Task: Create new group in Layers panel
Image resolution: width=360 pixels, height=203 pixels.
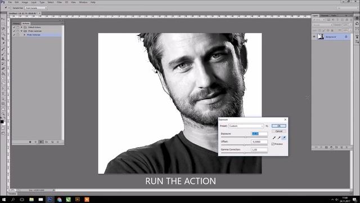Action: coord(336,147)
